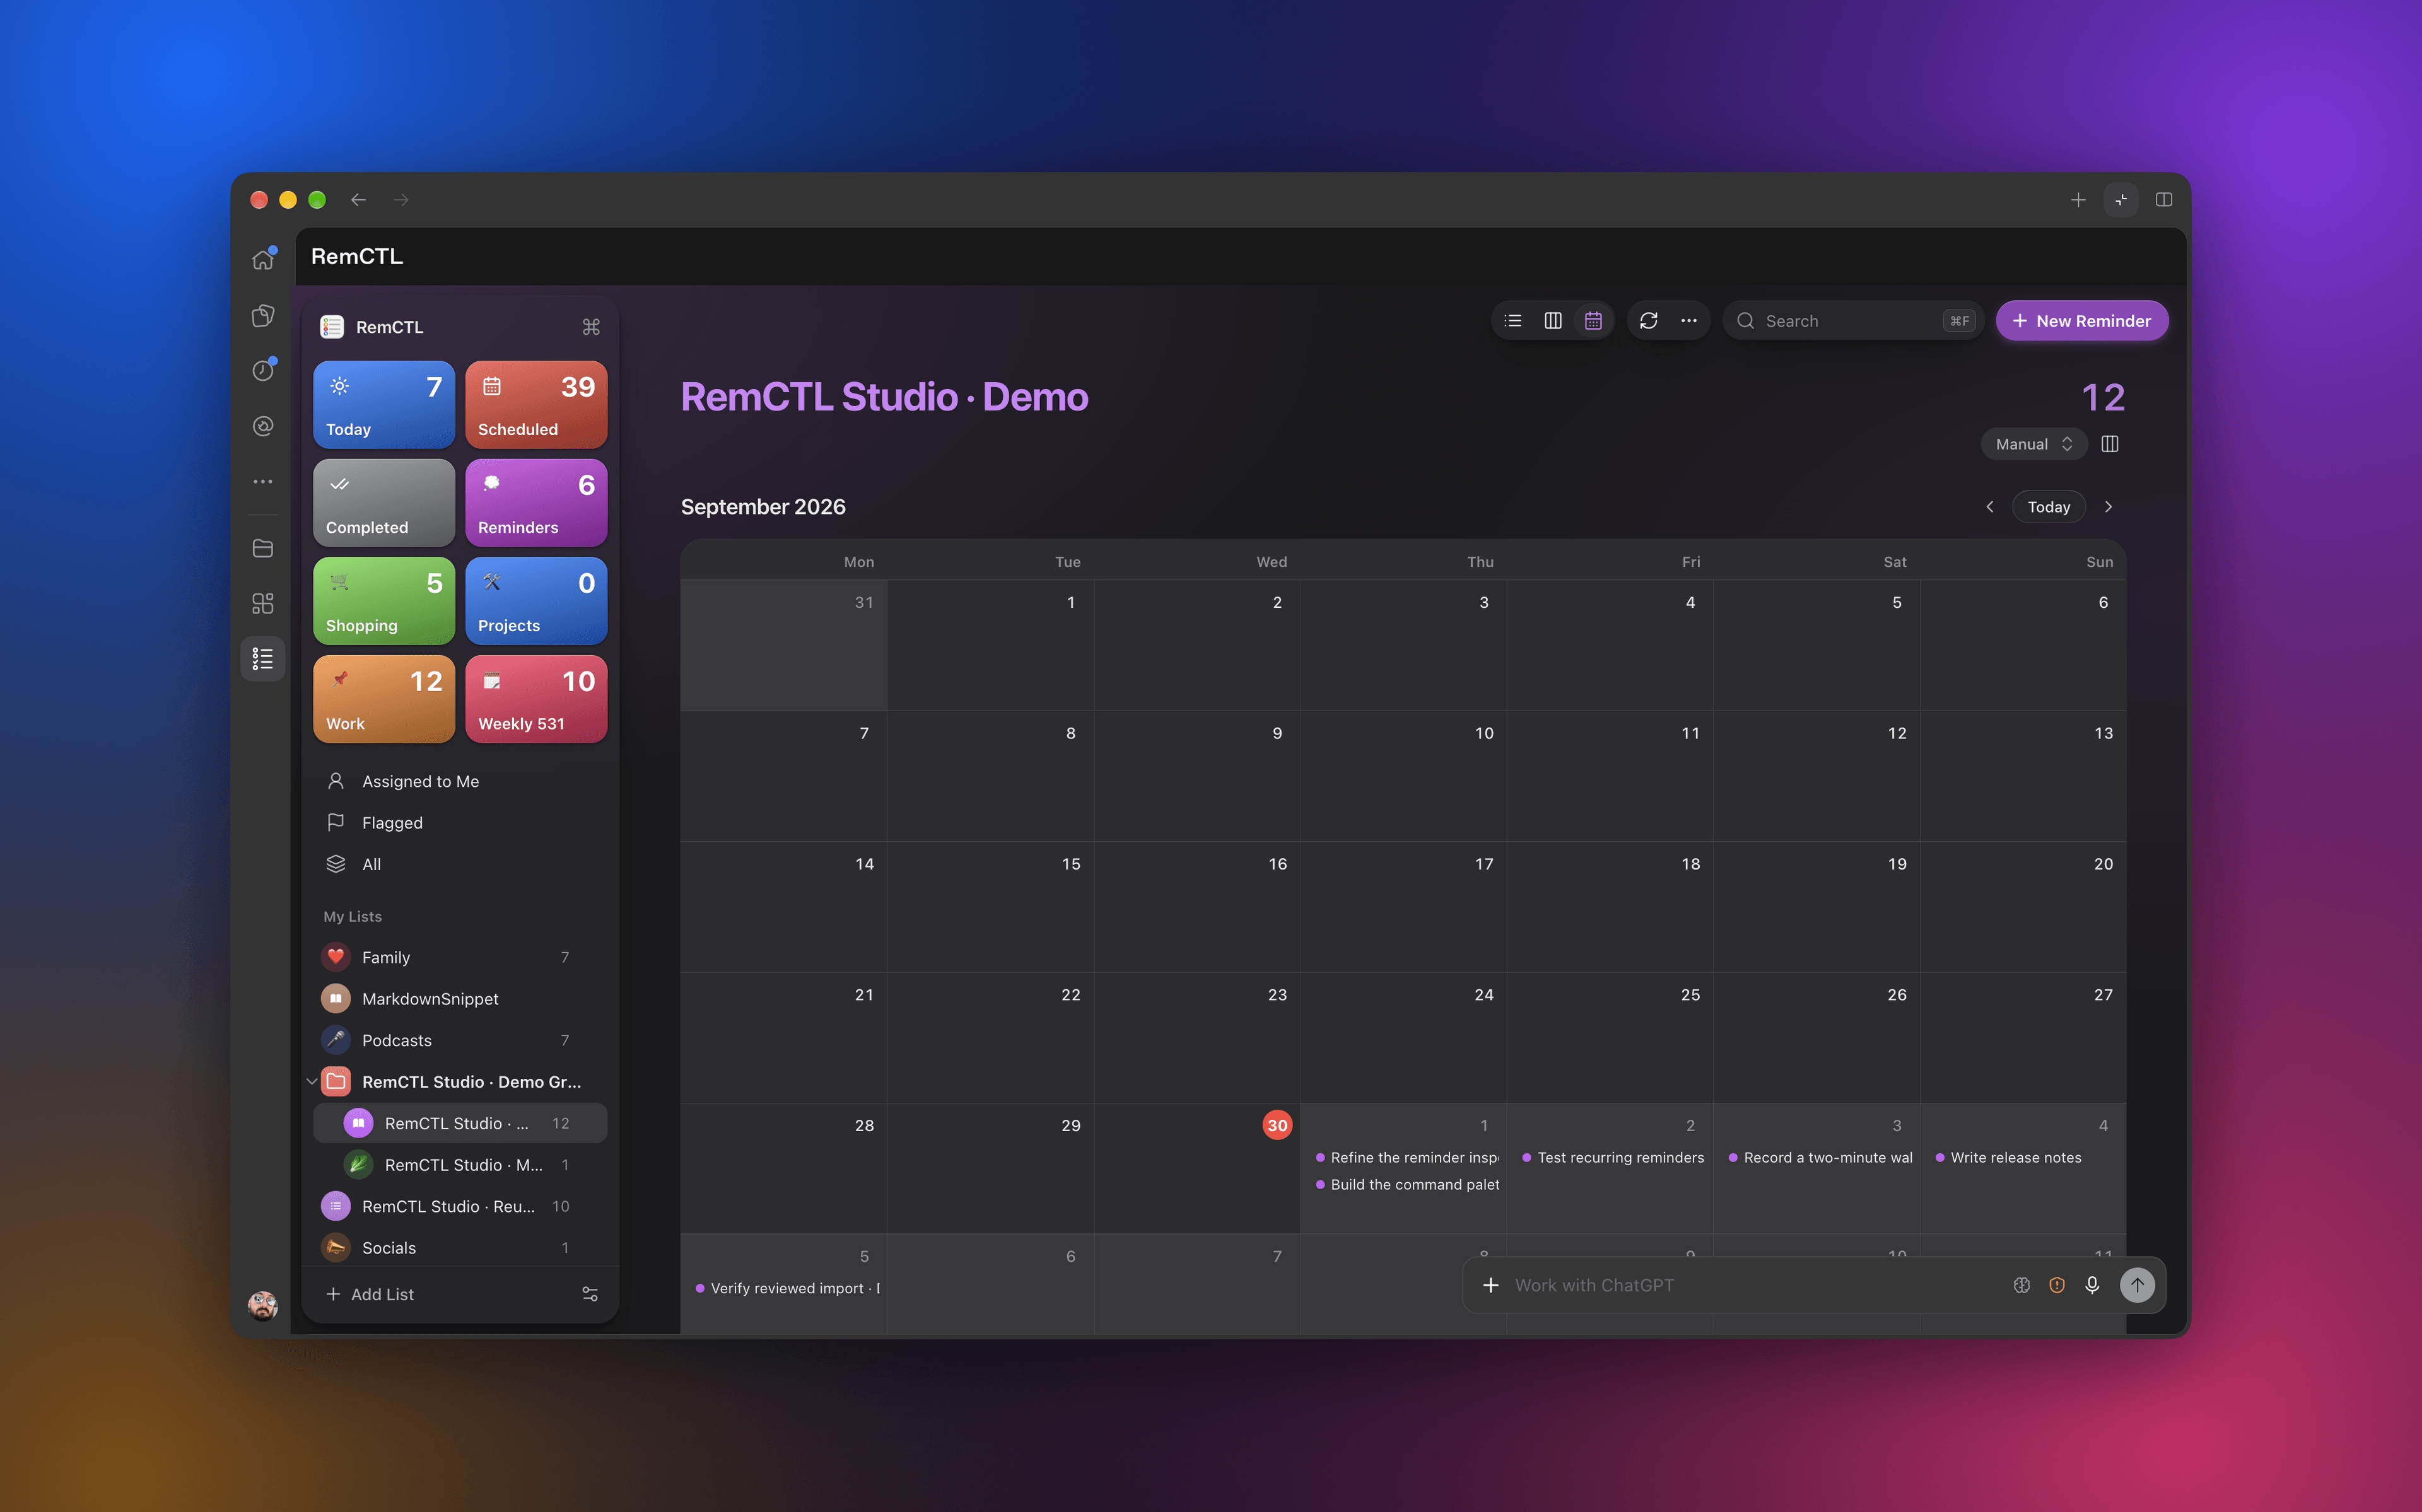Screen dimensions: 2422x1512
Task: Open the home icon in left rail
Action: (x=263, y=259)
